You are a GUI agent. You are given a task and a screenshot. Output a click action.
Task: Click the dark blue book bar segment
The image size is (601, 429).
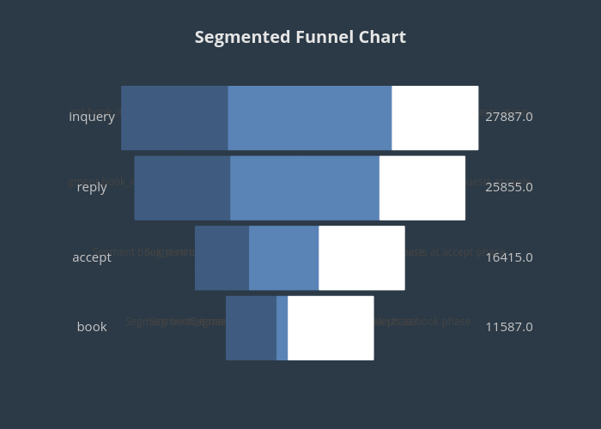(x=251, y=328)
